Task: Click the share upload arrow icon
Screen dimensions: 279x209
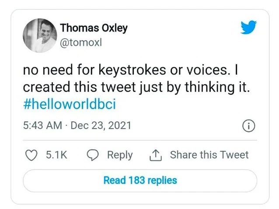Action: [156, 155]
